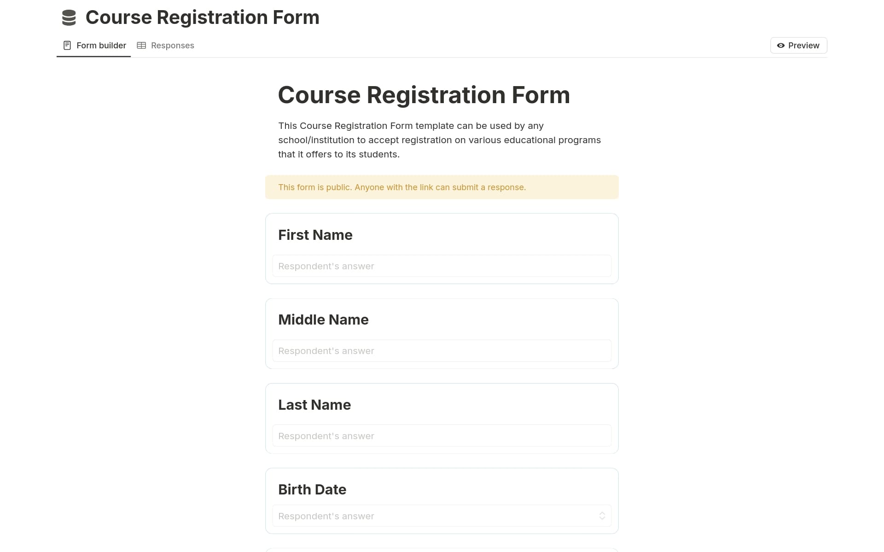The image size is (884, 552).
Task: Click the eye icon in the Preview button
Action: click(781, 46)
